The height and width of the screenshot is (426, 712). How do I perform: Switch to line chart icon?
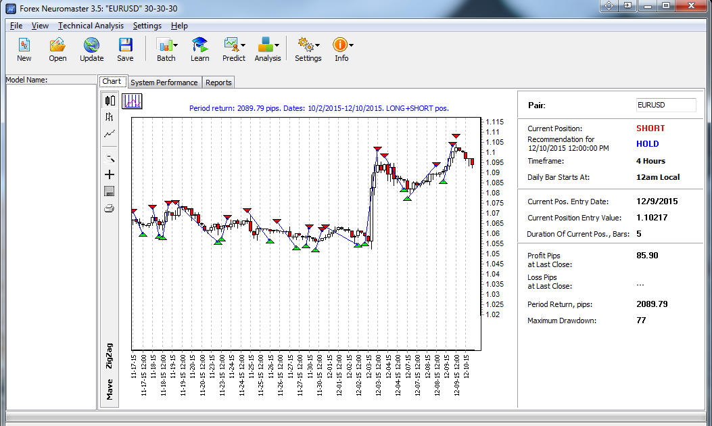(110, 133)
